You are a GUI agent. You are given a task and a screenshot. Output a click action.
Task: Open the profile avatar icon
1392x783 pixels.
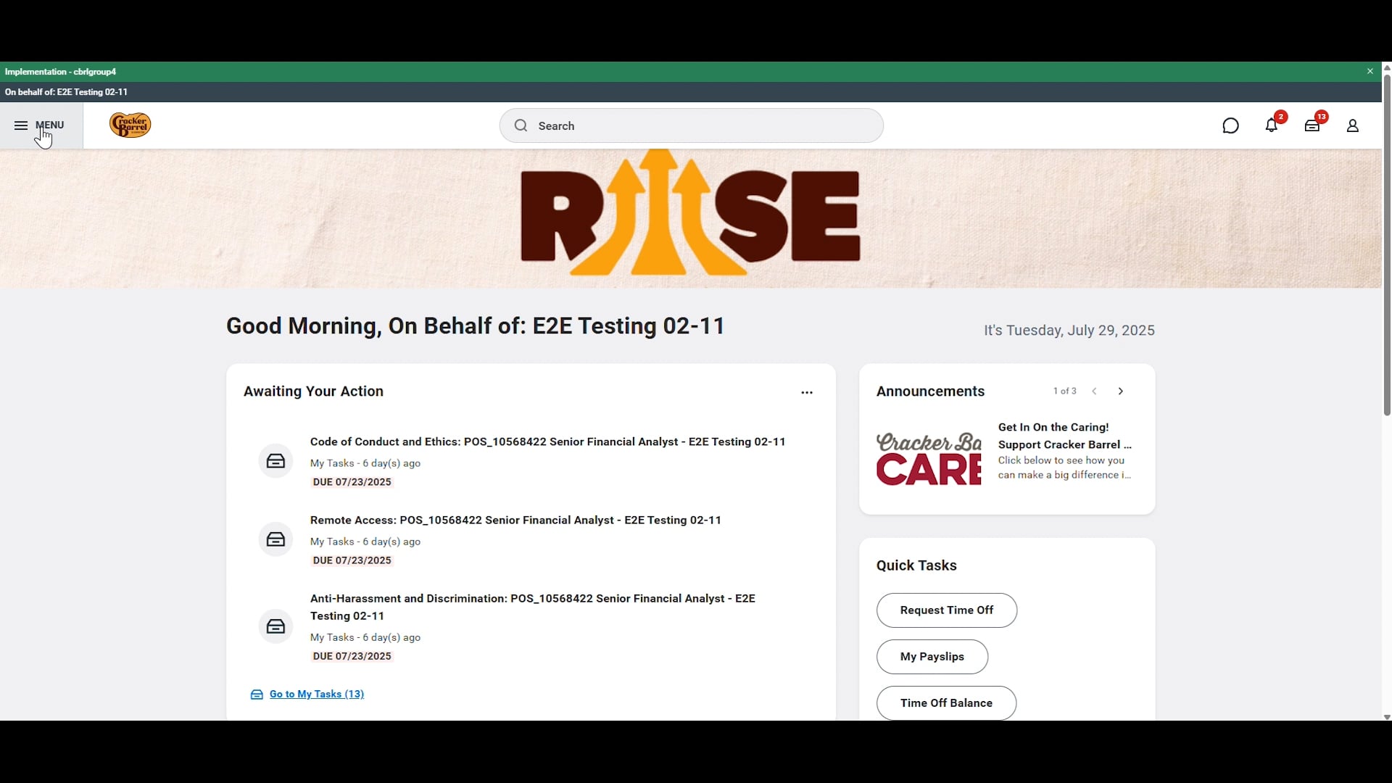click(1353, 126)
